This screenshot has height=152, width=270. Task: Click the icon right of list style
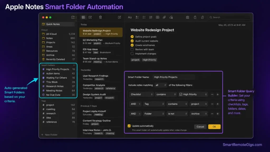point(151,17)
